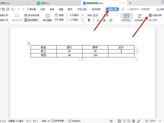Click the empty 总分 cell in 李四 row
This screenshot has height=123, width=164.
pyautogui.click(x=121, y=55)
